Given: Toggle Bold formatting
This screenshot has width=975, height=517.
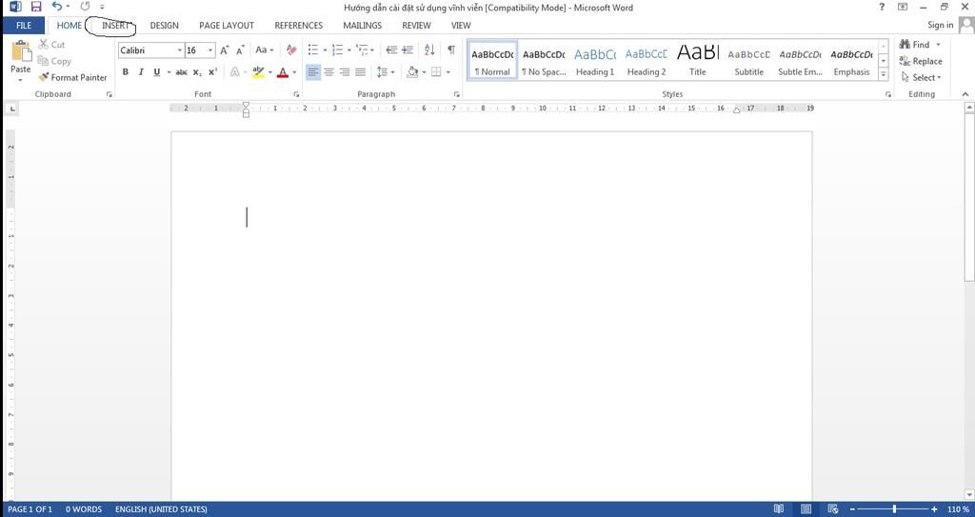Looking at the screenshot, I should coord(126,72).
